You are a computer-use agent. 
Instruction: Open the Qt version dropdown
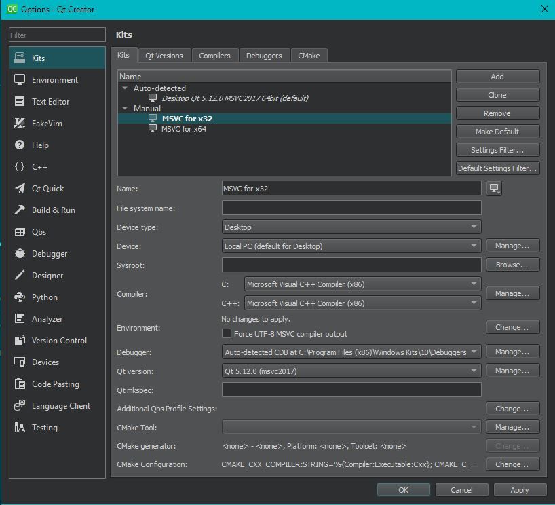351,371
